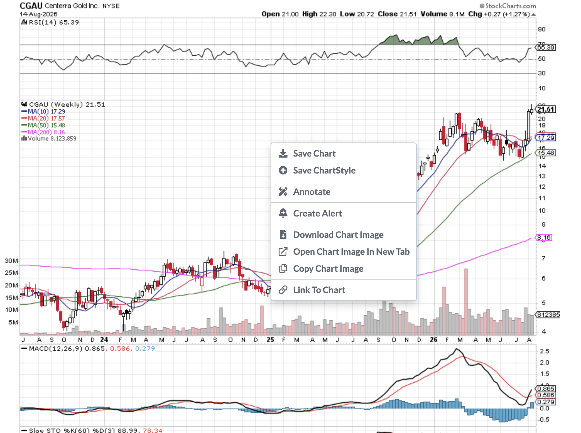Viewport: 581px width, 433px height.
Task: Select Copy Chart Image option
Action: (x=344, y=269)
